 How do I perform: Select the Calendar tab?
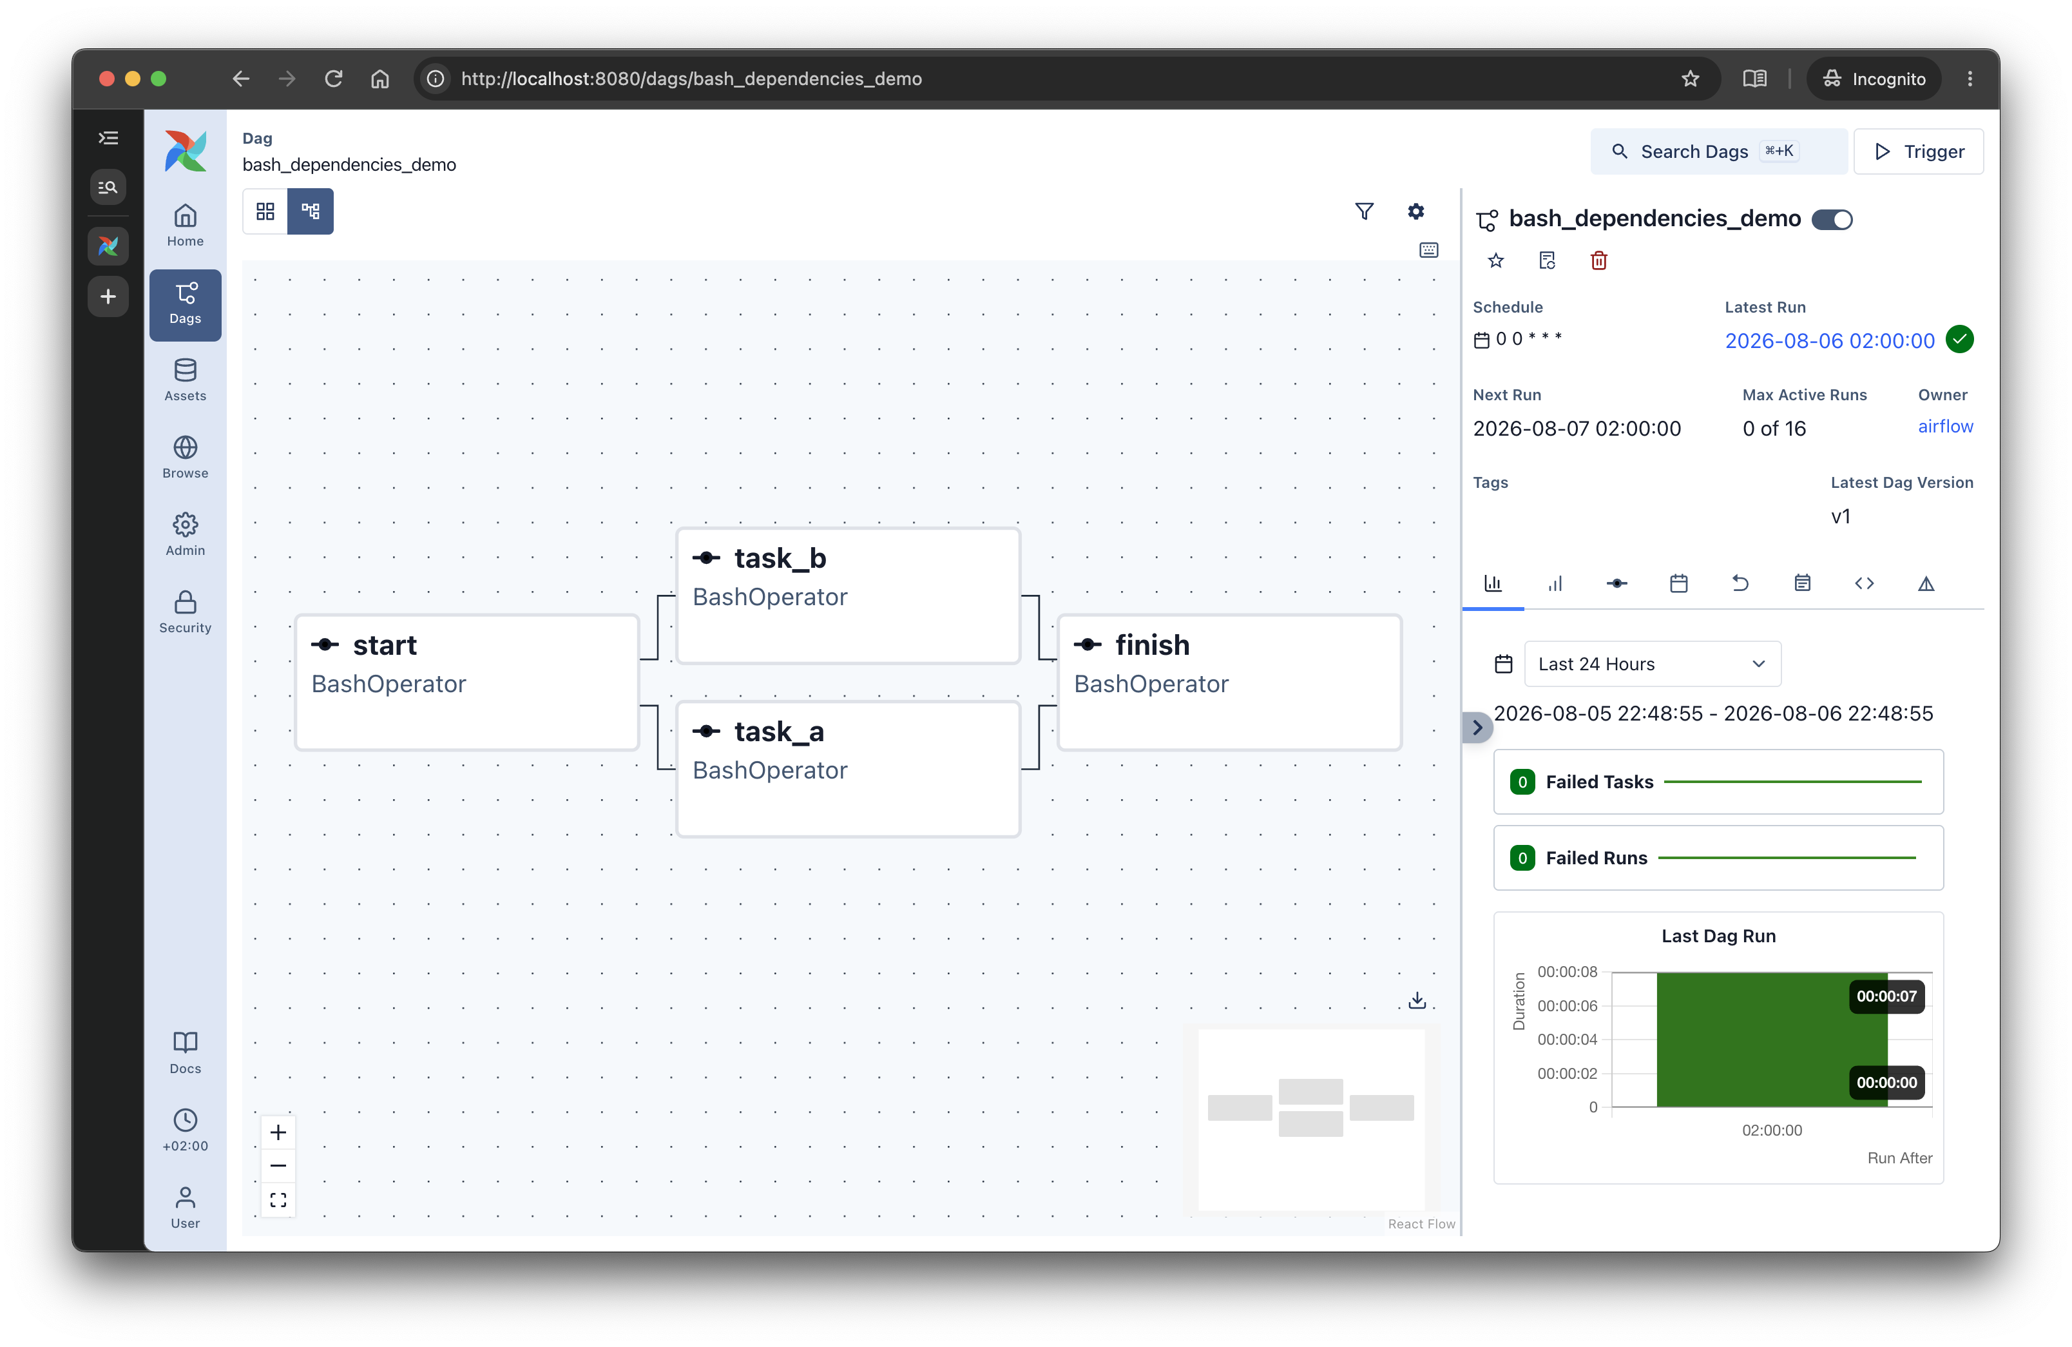click(1678, 583)
